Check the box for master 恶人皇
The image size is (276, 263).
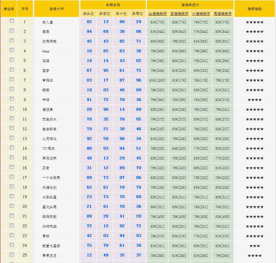point(12,21)
